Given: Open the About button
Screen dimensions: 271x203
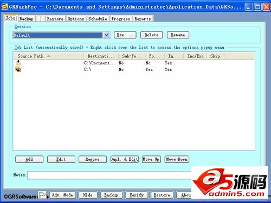Looking at the screenshot, I should pyautogui.click(x=184, y=195).
